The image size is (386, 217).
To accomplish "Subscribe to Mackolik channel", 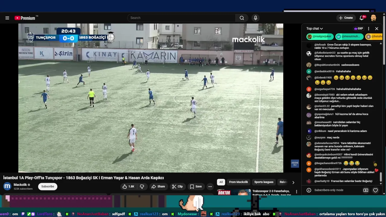I will pyautogui.click(x=48, y=187).
